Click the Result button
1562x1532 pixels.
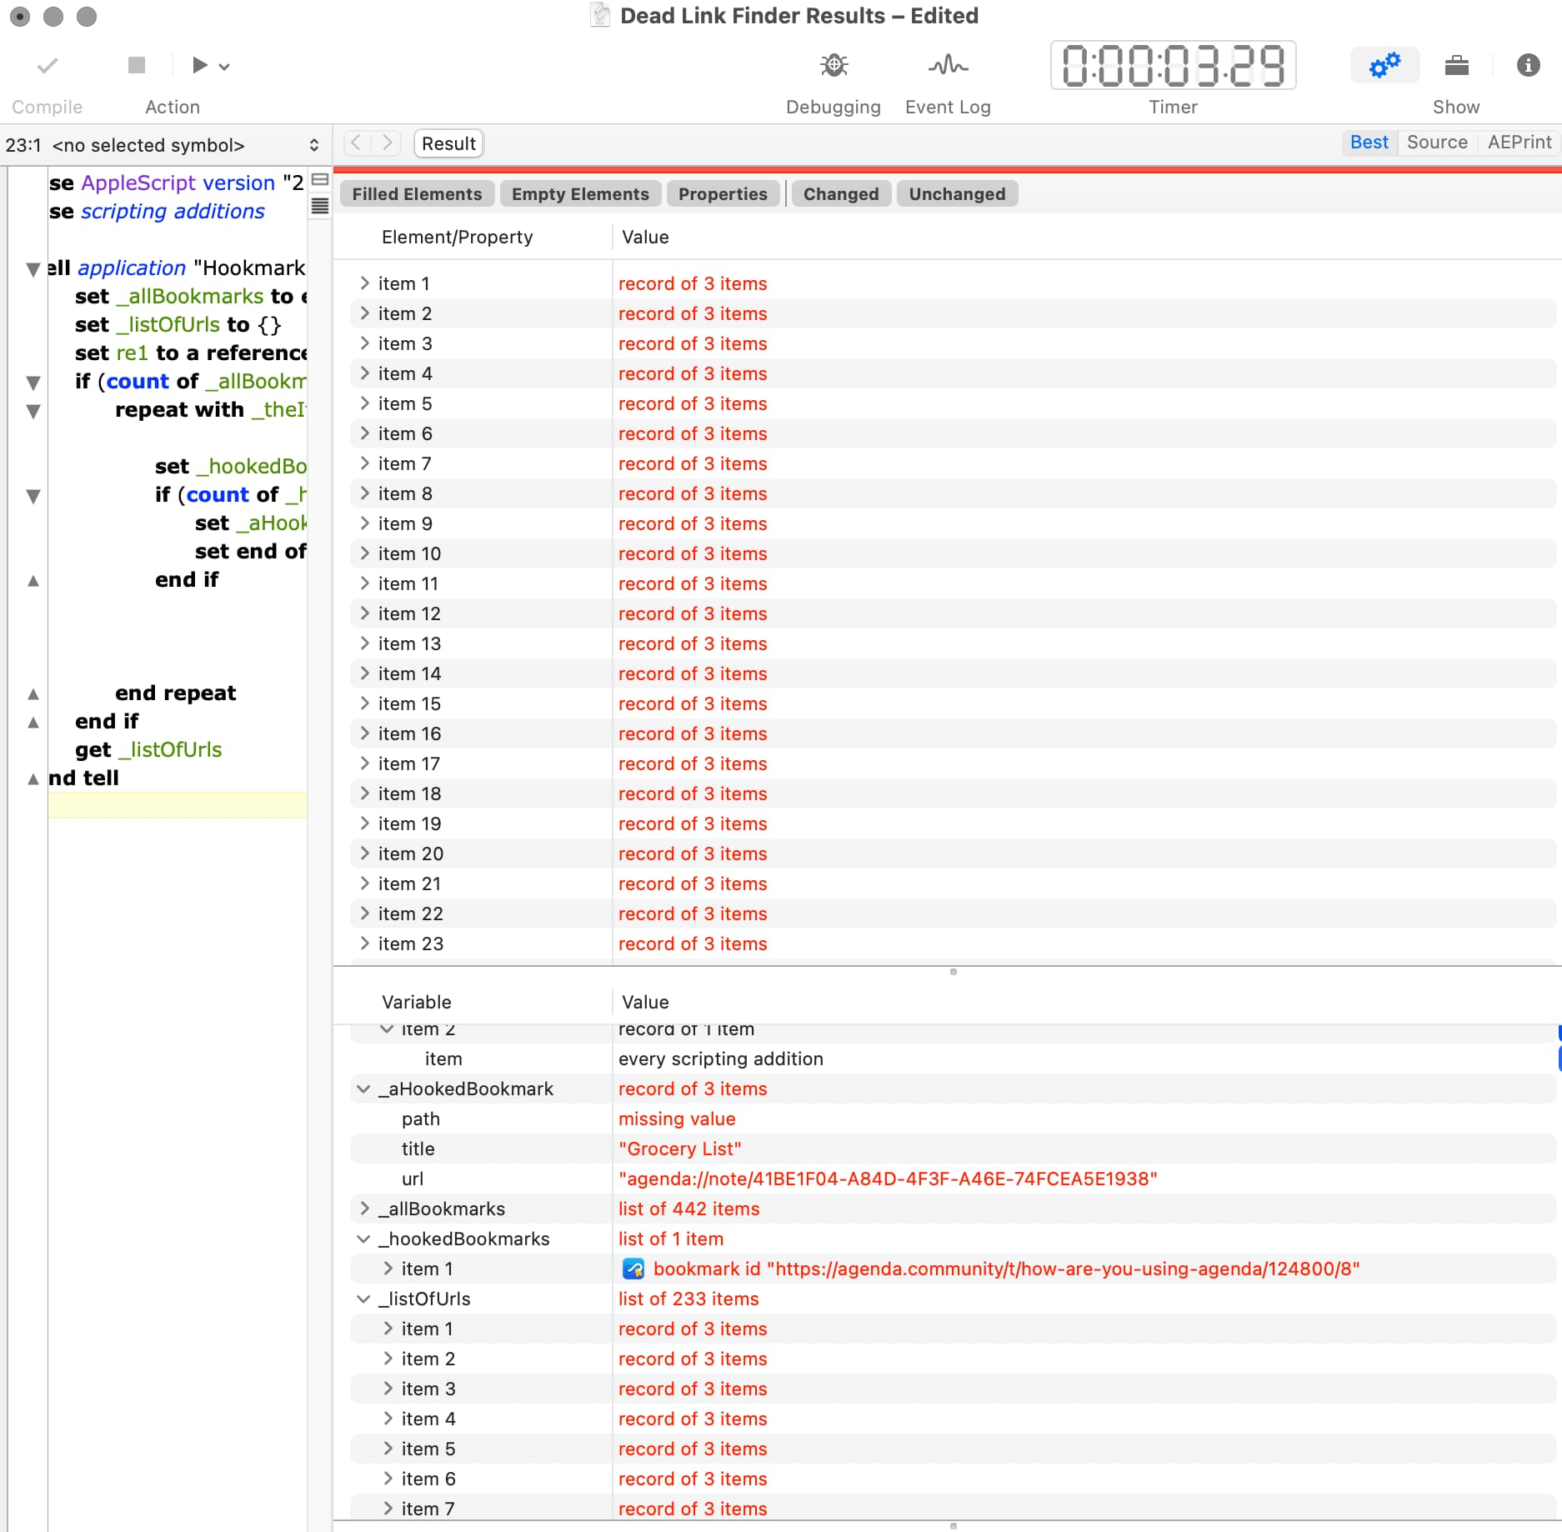(x=448, y=143)
